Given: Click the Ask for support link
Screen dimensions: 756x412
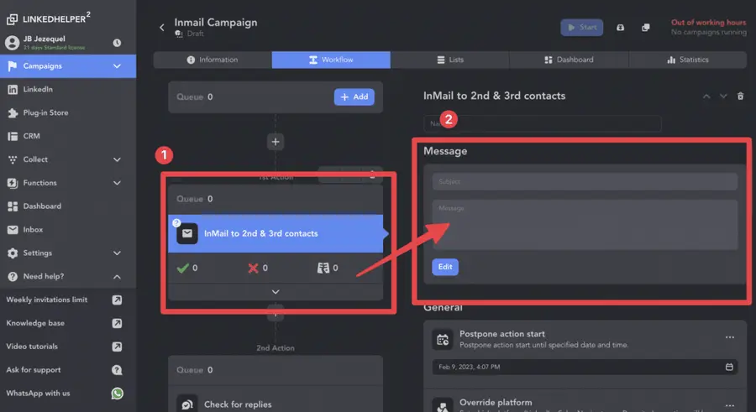Looking at the screenshot, I should (34, 369).
